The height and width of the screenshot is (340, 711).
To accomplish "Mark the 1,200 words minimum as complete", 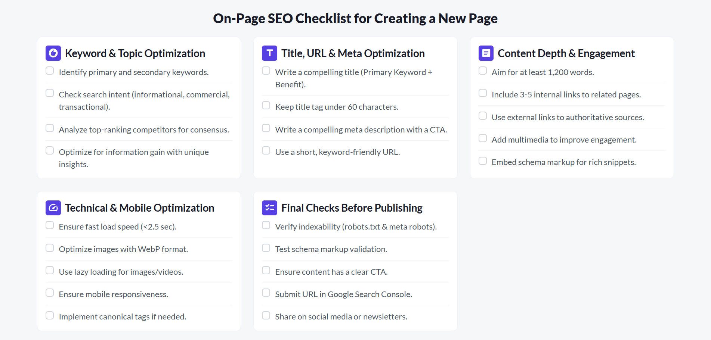I will point(482,70).
